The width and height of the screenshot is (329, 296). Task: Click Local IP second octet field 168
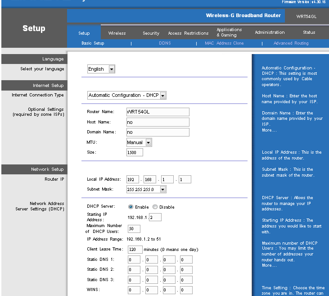click(x=150, y=179)
